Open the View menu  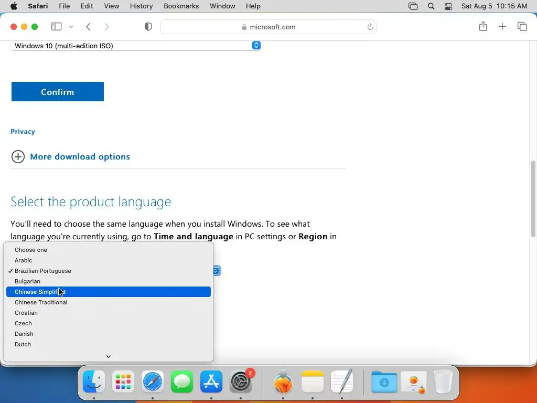(111, 6)
